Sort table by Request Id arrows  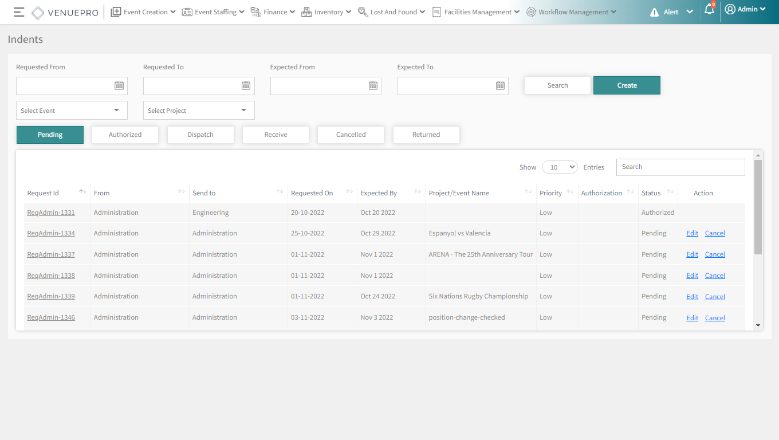tap(82, 192)
